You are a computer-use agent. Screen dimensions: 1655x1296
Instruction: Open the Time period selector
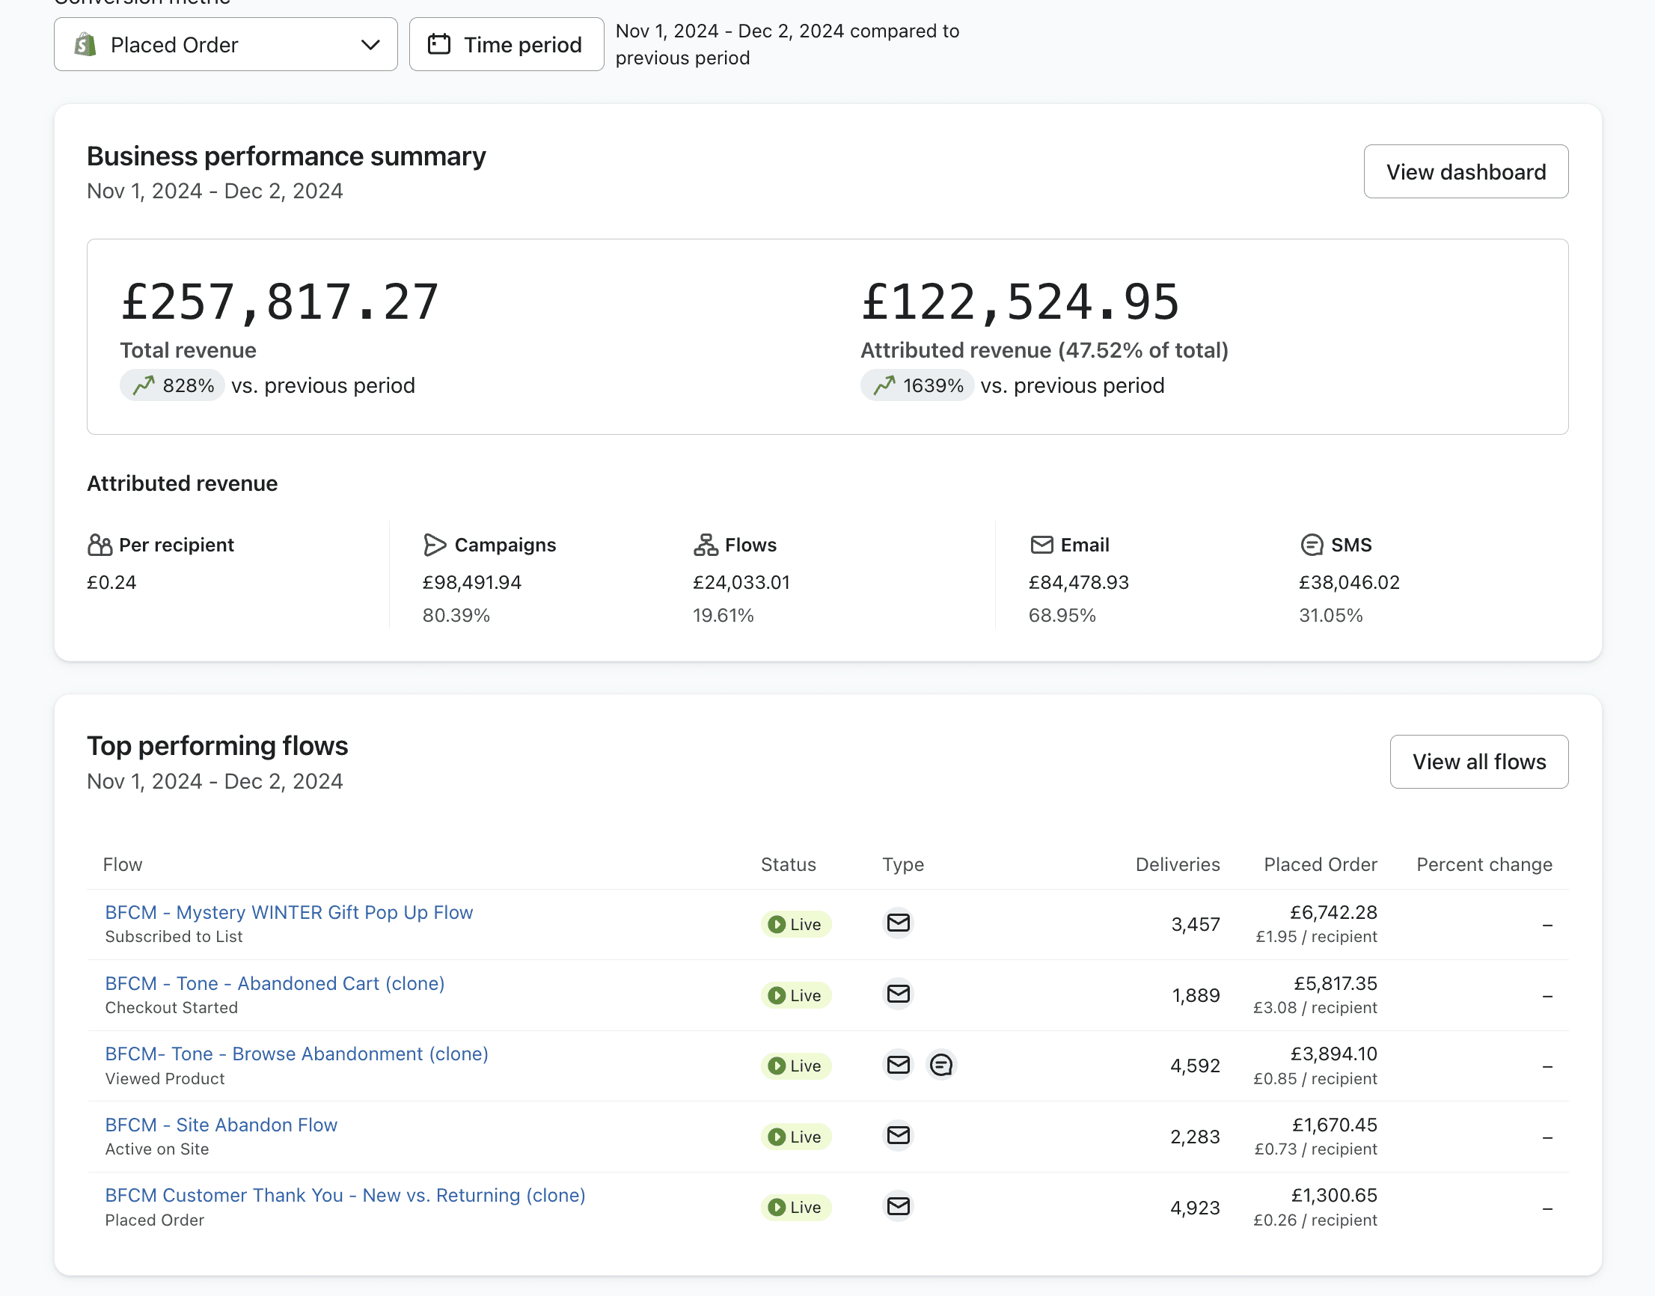(x=506, y=45)
